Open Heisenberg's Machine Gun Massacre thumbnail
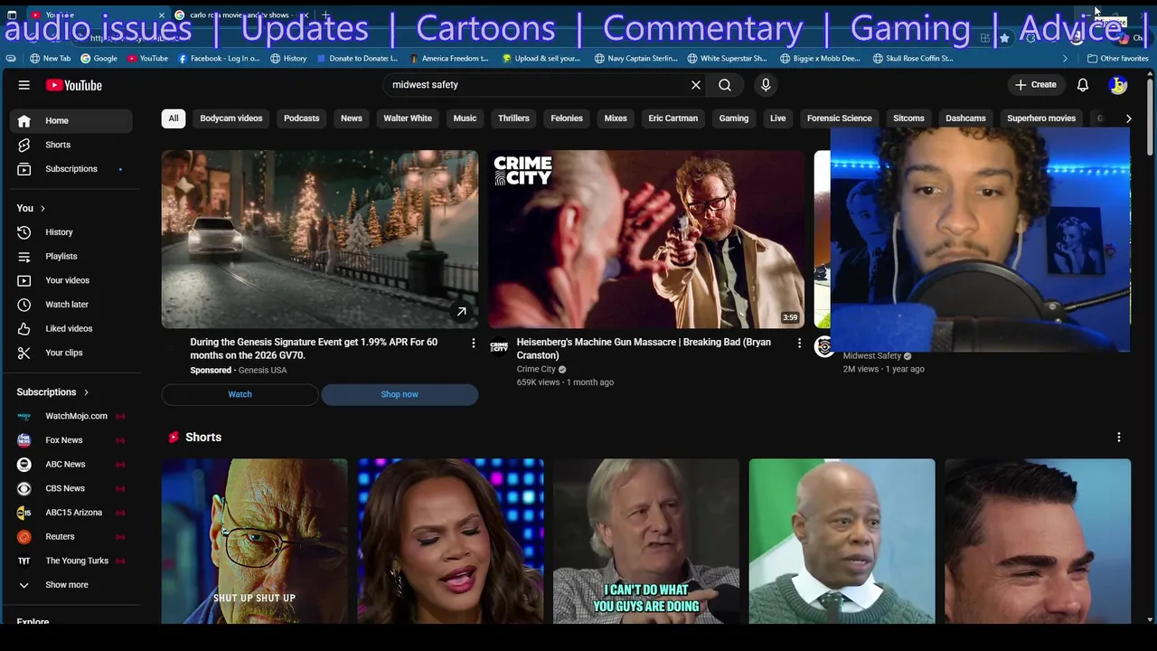The image size is (1157, 651). click(646, 239)
